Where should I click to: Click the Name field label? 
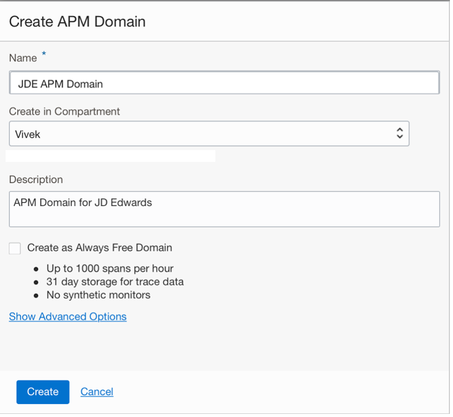click(22, 58)
